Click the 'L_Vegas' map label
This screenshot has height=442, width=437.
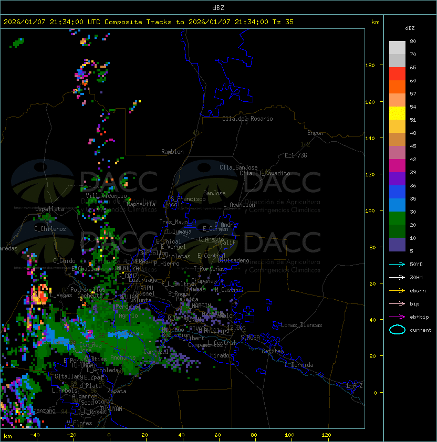[61, 295]
